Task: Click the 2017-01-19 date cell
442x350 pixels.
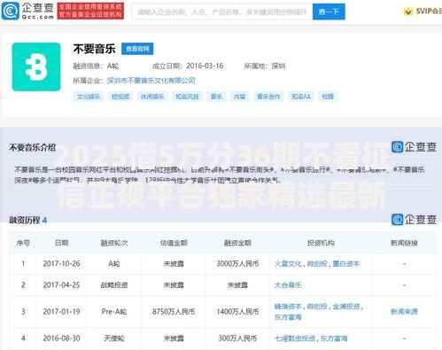Action: pyautogui.click(x=61, y=312)
